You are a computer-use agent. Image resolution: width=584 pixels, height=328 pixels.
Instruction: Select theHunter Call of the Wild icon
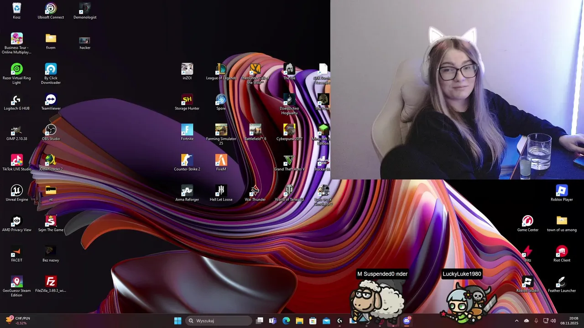click(x=255, y=73)
